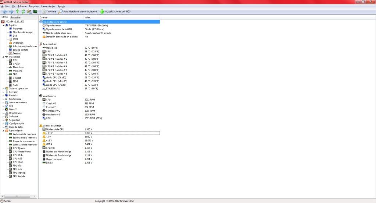Select the CPU PhotoWorxx benchmark
Image resolution: width=376 pixels, height=203 pixels.
tap(22, 152)
